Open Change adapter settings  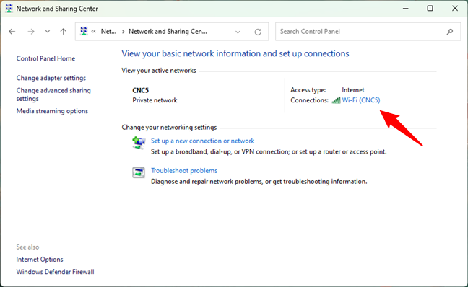[x=51, y=78]
